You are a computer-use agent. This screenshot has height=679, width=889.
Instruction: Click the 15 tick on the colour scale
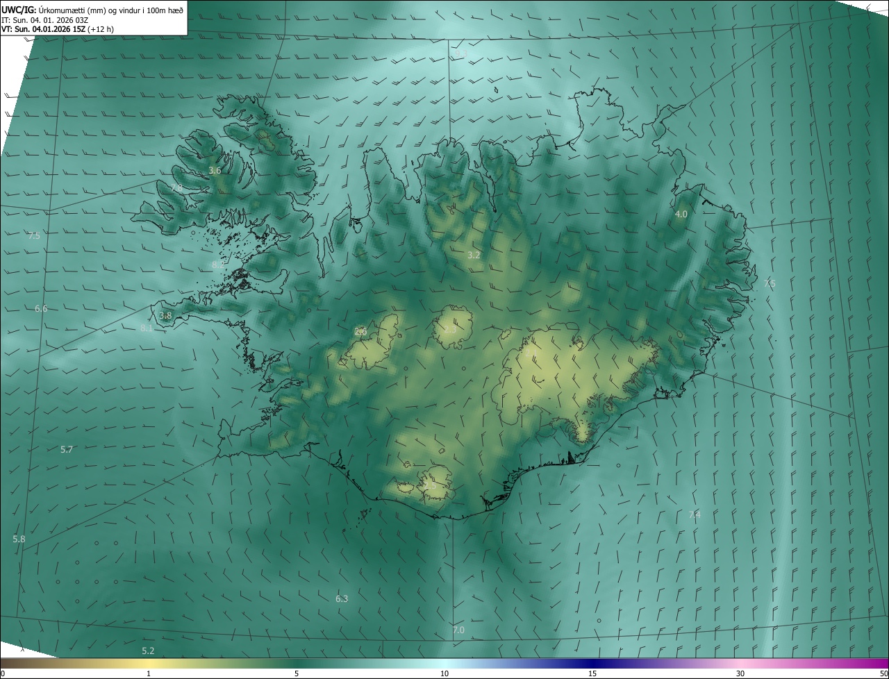[x=592, y=673]
